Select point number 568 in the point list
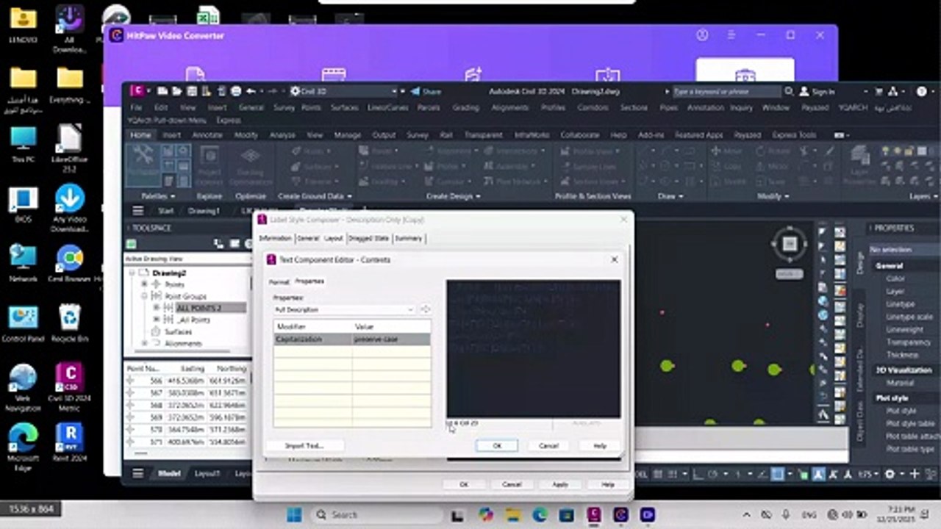The width and height of the screenshot is (941, 529). tap(187, 406)
